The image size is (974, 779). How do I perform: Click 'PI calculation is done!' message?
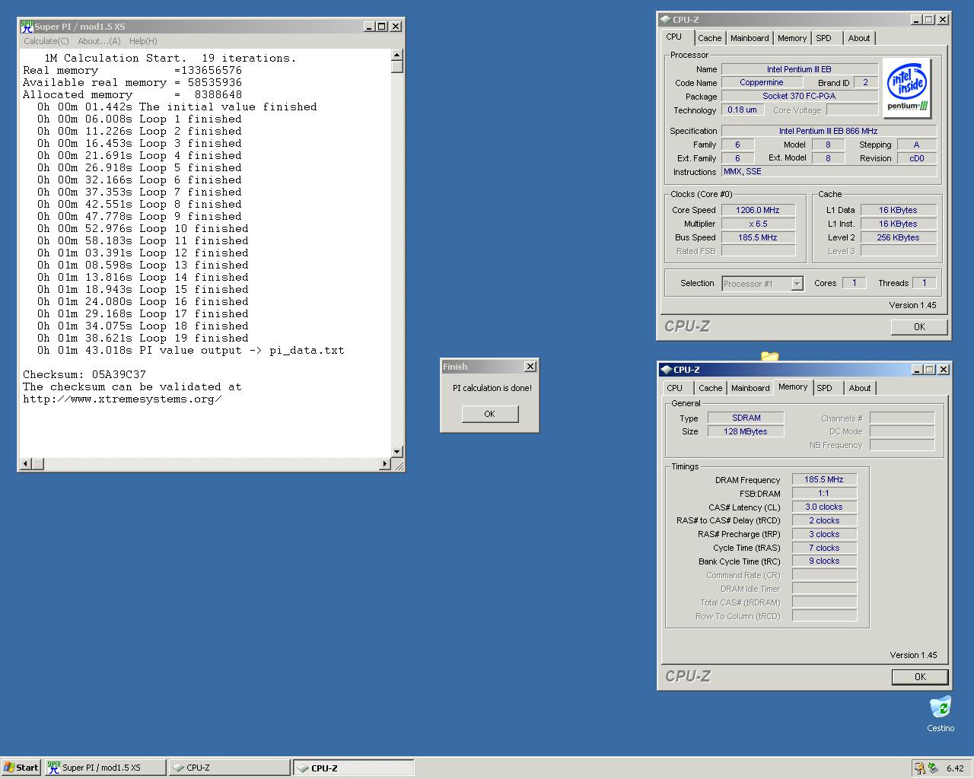(492, 388)
